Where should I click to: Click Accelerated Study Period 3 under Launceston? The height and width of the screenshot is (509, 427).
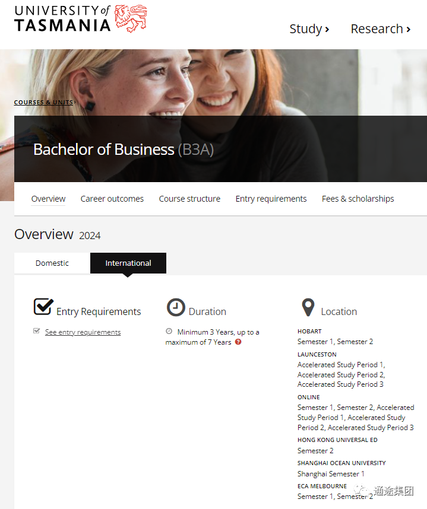pyautogui.click(x=340, y=384)
